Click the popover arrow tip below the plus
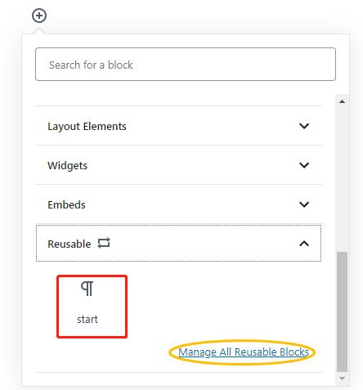Viewport: 363px width, 390px height. click(x=39, y=30)
